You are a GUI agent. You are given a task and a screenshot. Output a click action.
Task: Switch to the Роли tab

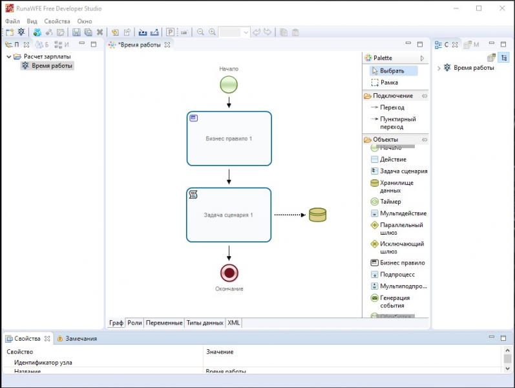[134, 323]
